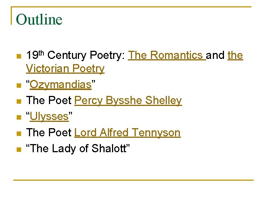This screenshot has height=200, width=267.
Task: Click the bullet beside 19th Century Poetry
Action: pyautogui.click(x=19, y=56)
